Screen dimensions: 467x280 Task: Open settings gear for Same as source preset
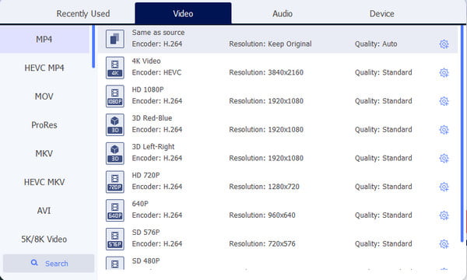coord(444,44)
